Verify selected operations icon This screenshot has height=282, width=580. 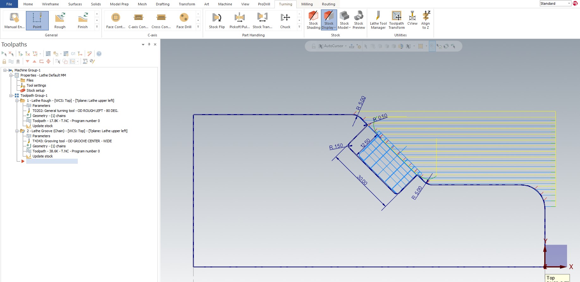pos(56,54)
